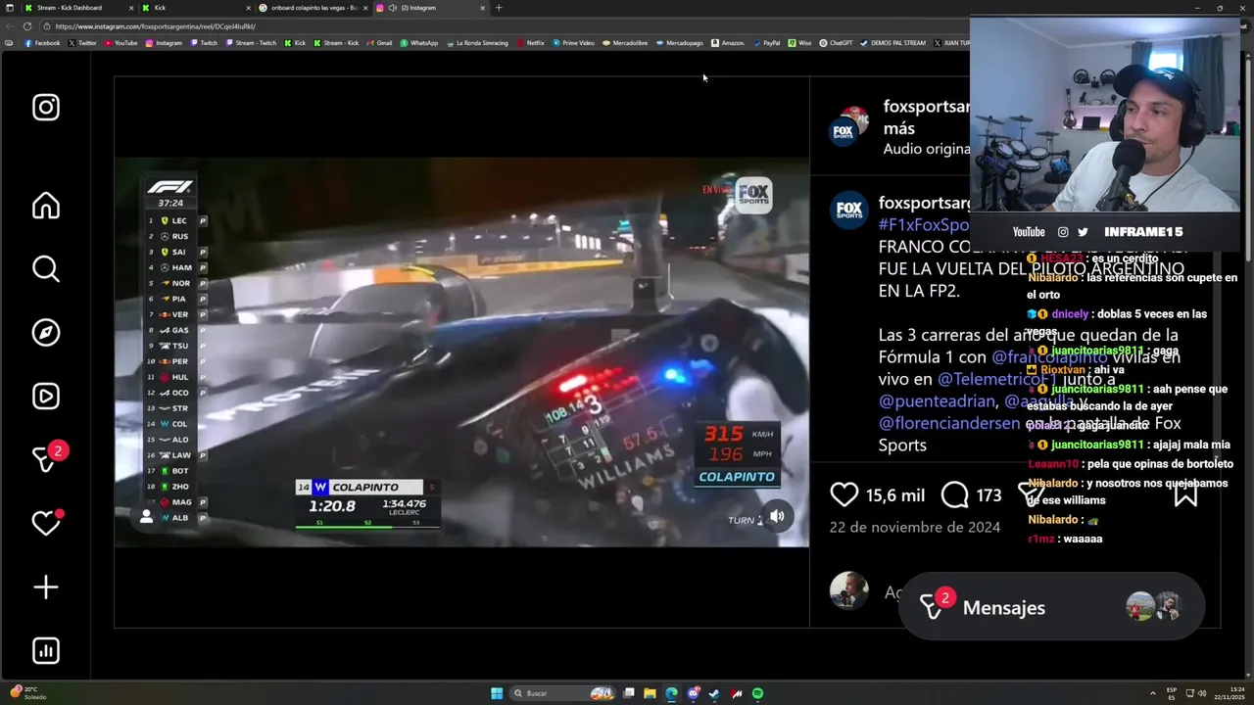Open the Gmail bookmark

click(x=379, y=43)
